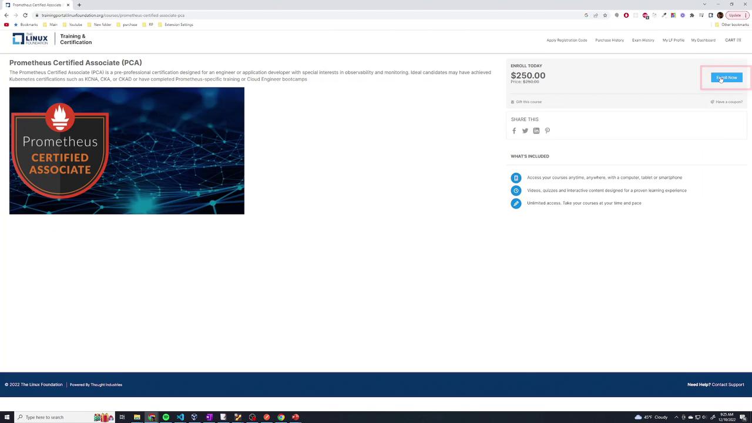752x423 pixels.
Task: Open the purchase bookmarks folder
Action: [x=127, y=25]
